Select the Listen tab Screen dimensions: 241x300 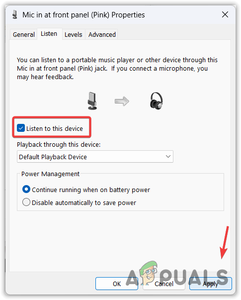(x=49, y=34)
